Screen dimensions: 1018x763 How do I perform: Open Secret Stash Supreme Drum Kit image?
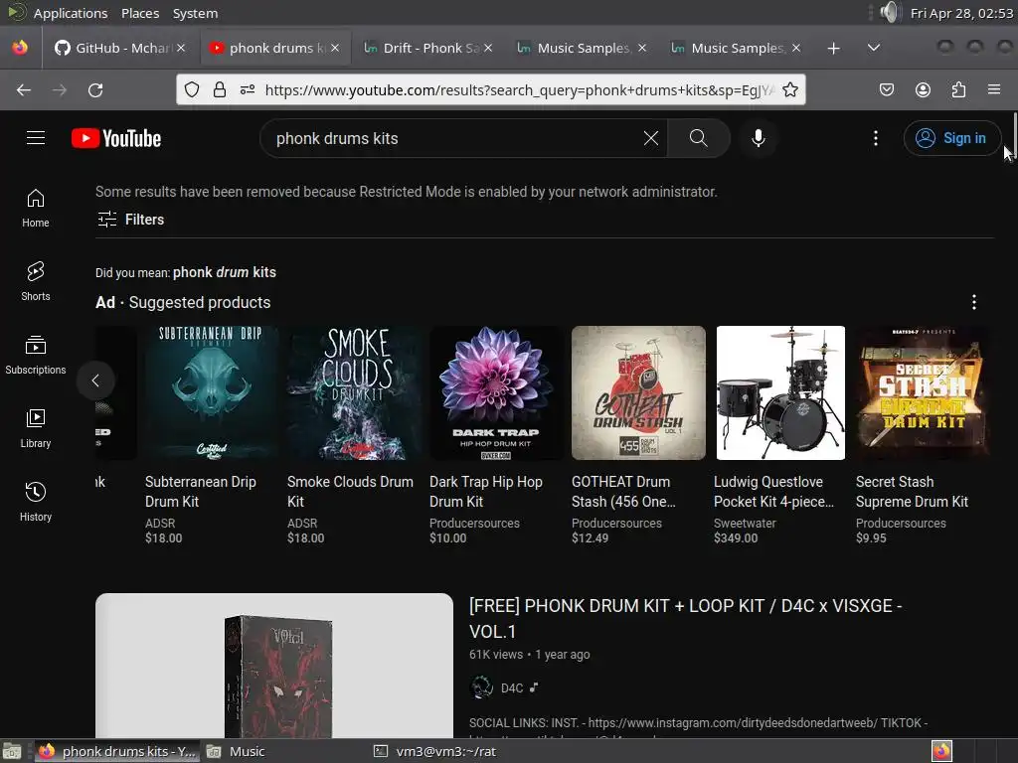click(x=923, y=393)
